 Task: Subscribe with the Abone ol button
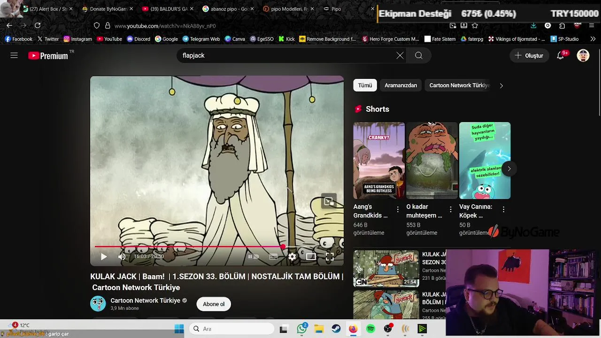coord(214,304)
